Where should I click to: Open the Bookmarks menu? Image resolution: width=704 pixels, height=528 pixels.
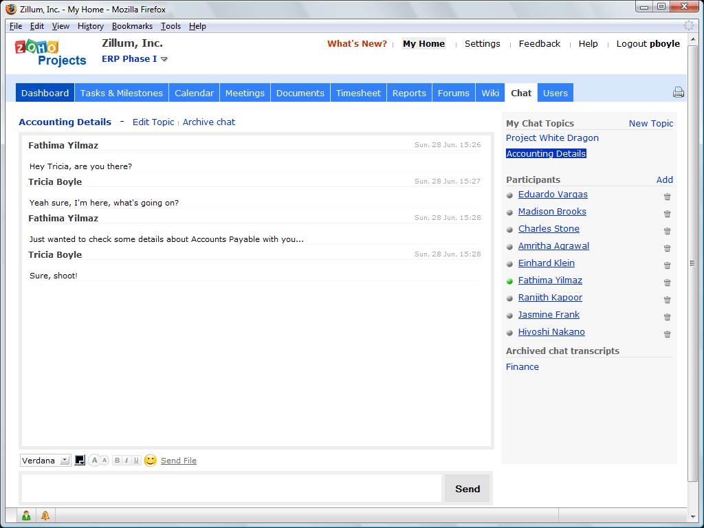(132, 26)
